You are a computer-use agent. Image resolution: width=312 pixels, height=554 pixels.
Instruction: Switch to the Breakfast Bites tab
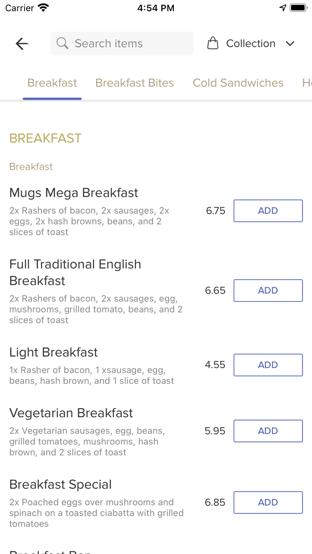(135, 83)
